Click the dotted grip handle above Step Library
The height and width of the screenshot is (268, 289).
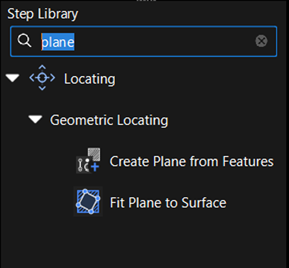(x=144, y=1)
